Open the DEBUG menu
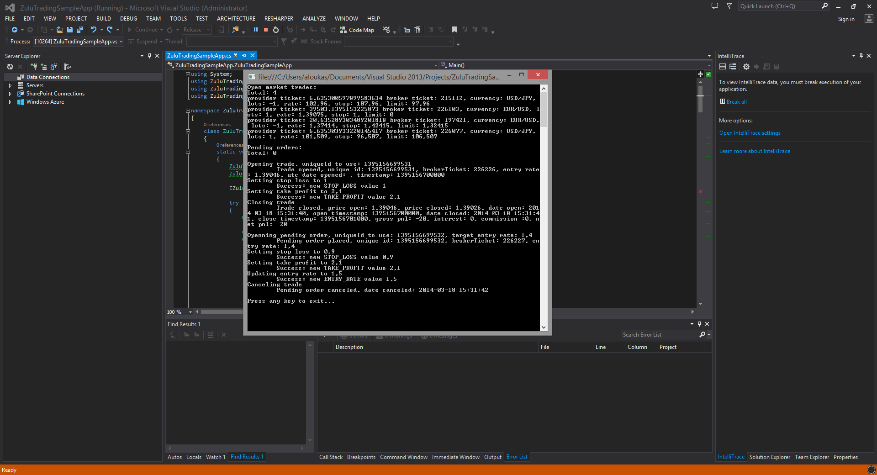The height and width of the screenshot is (475, 877). [x=128, y=19]
